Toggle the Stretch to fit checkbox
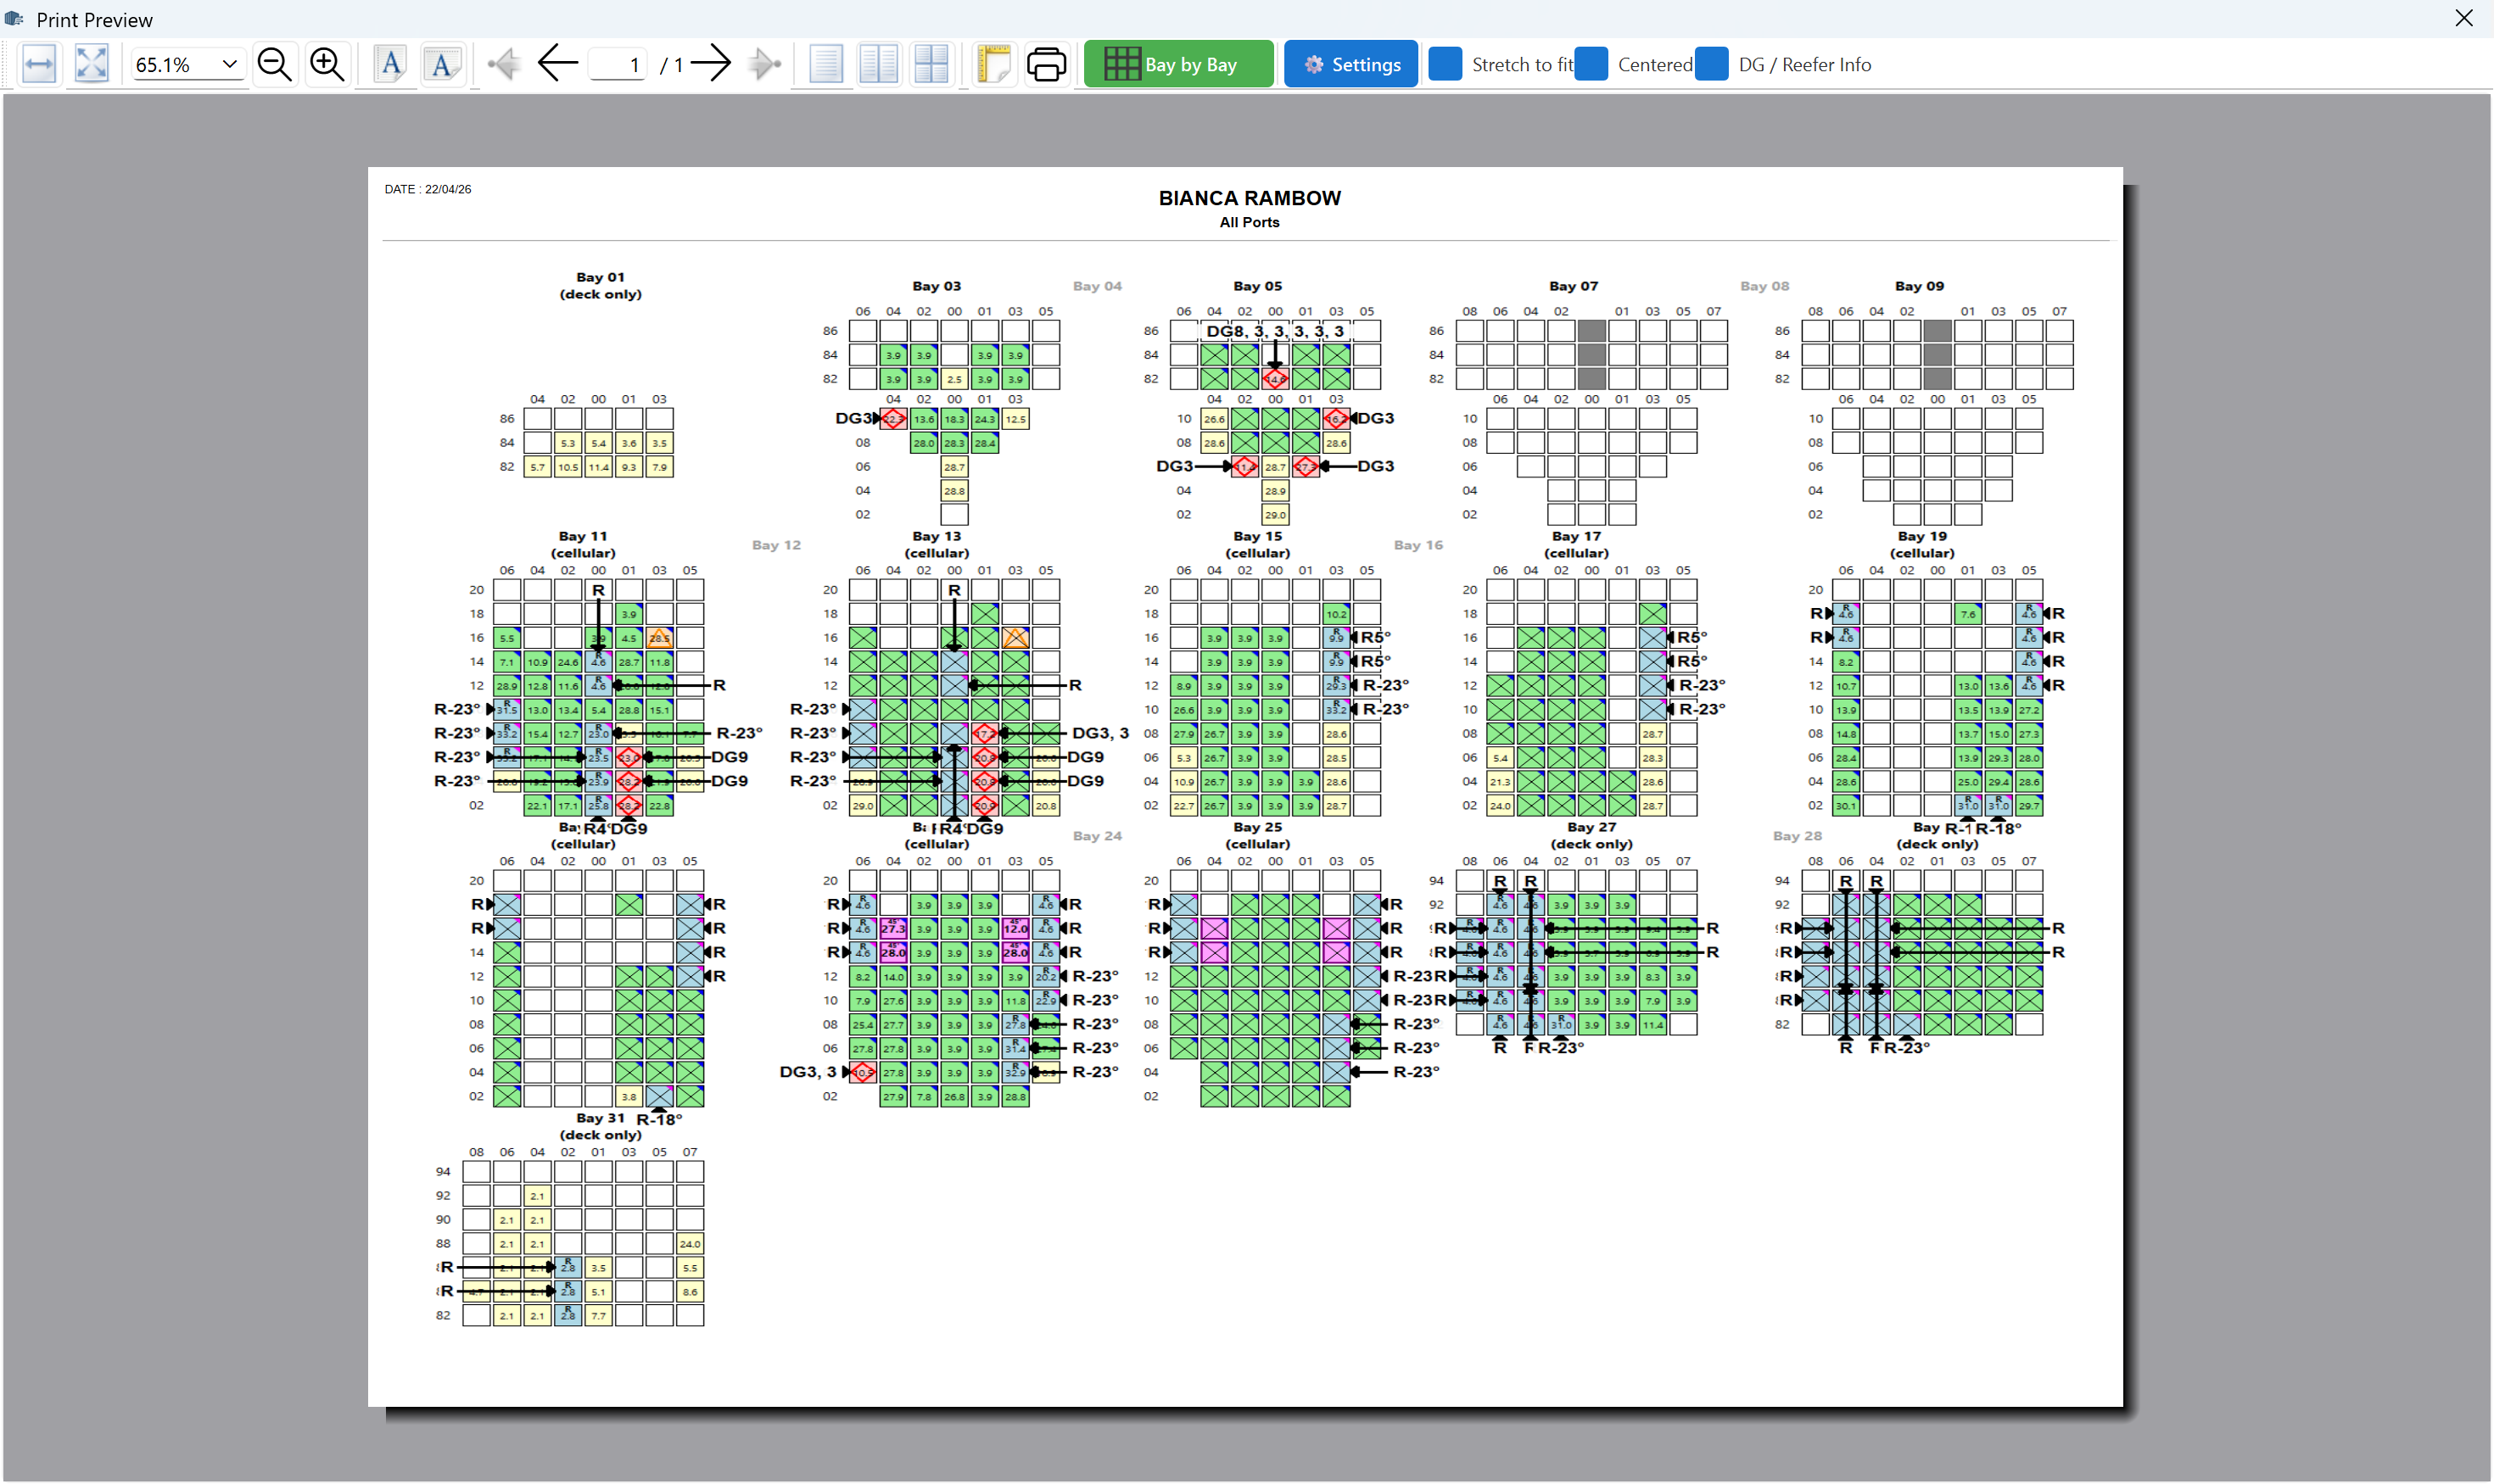Viewport: 2494px width, 1484px height. pos(1445,64)
